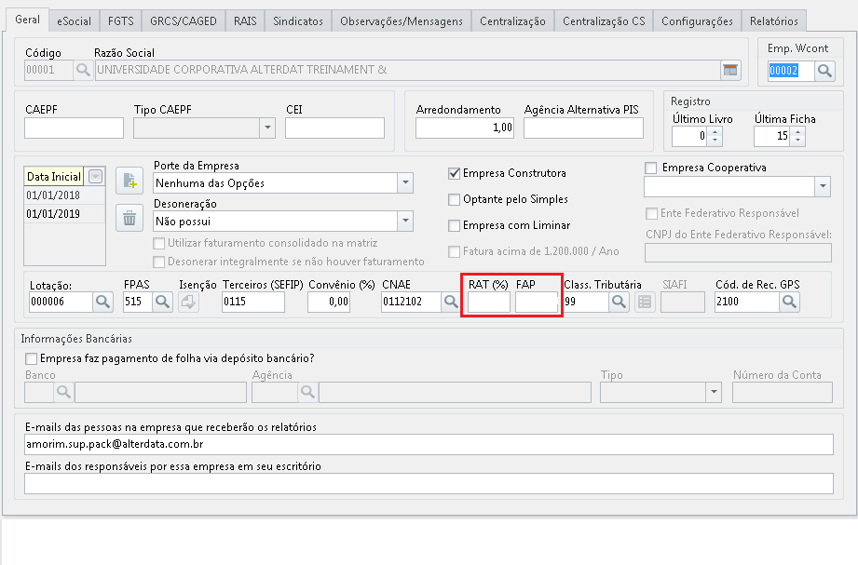Open list icon beside Class. Tributária
The height and width of the screenshot is (565, 858).
tap(645, 302)
